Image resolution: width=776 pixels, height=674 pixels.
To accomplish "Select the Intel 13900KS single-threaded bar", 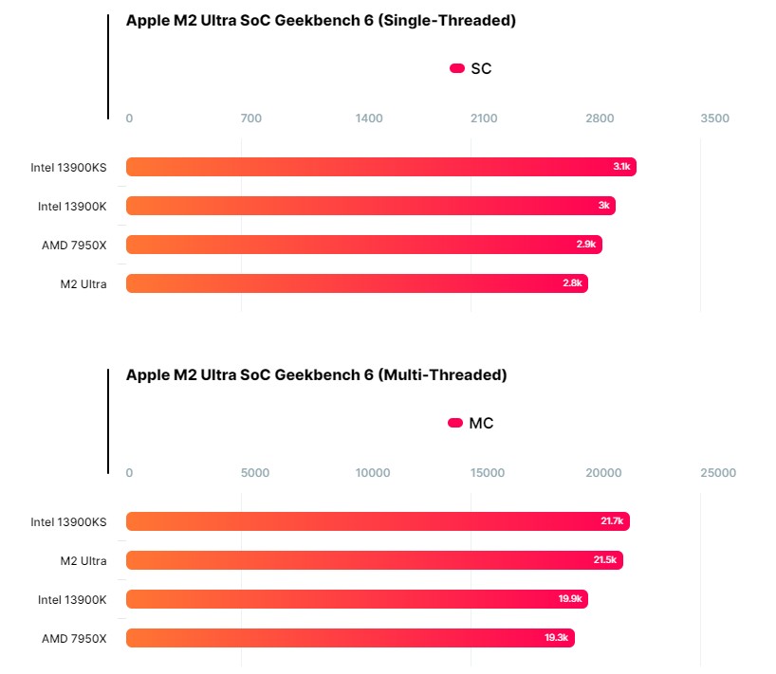I will coord(379,167).
